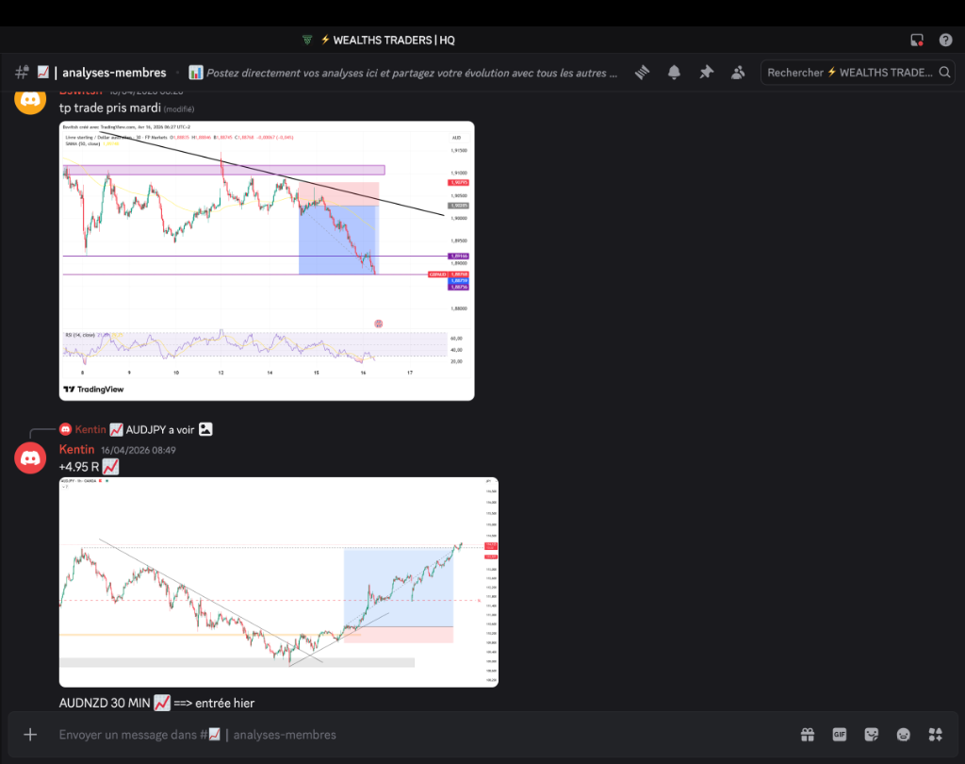Click the message text "tp trade pris mardi"

pyautogui.click(x=110, y=108)
